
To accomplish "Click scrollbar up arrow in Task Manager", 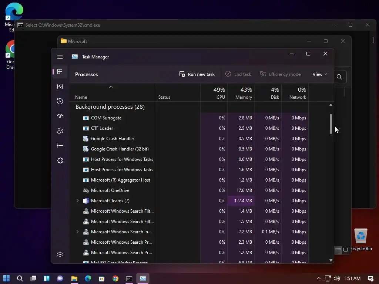I will 331,105.
